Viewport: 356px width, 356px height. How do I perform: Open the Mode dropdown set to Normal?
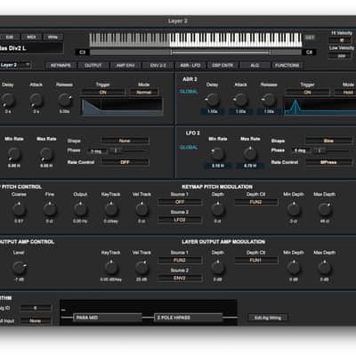tap(144, 93)
